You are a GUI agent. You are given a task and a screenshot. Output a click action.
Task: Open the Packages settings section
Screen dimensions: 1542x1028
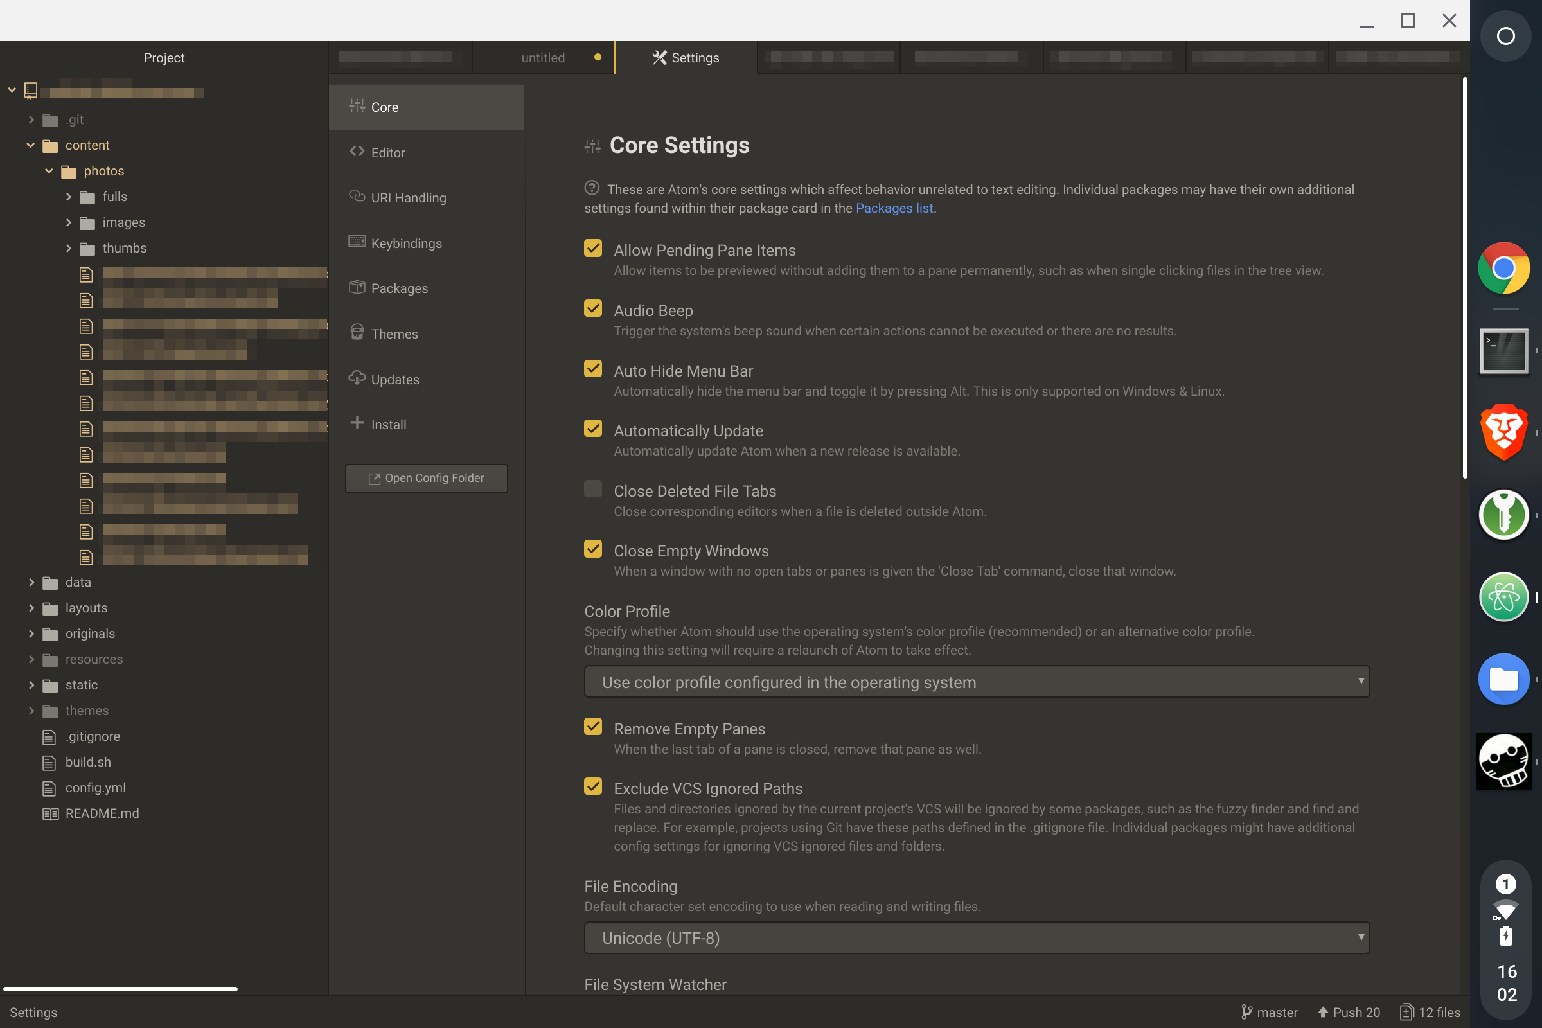pyautogui.click(x=399, y=288)
